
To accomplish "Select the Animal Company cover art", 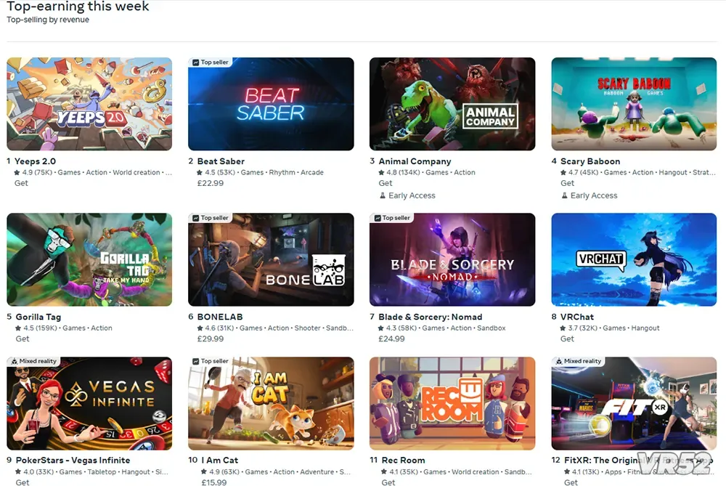I will [x=452, y=104].
